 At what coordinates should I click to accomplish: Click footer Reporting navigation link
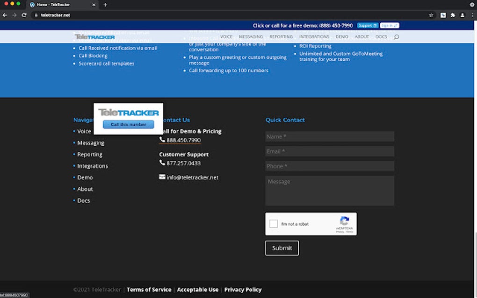click(90, 154)
